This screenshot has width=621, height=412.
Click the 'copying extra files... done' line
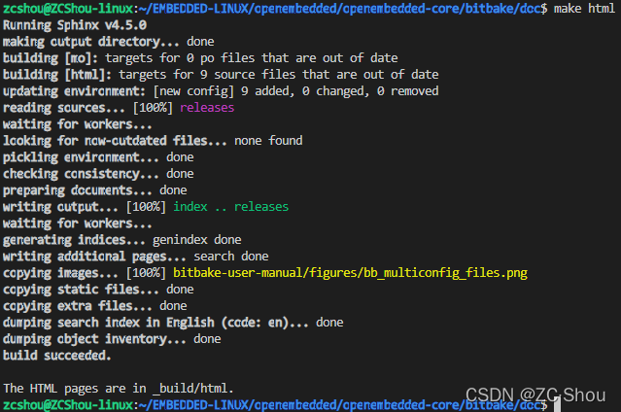coord(95,306)
